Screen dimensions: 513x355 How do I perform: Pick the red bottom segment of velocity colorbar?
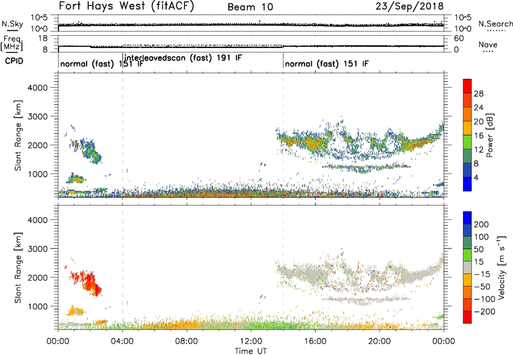(x=467, y=317)
